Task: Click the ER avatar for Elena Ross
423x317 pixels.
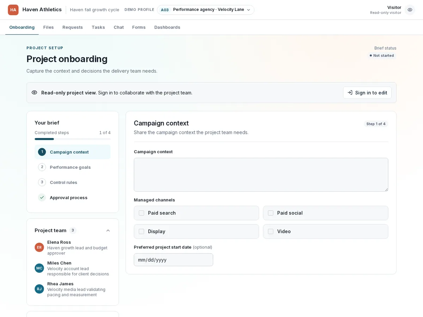Action: tap(39, 247)
